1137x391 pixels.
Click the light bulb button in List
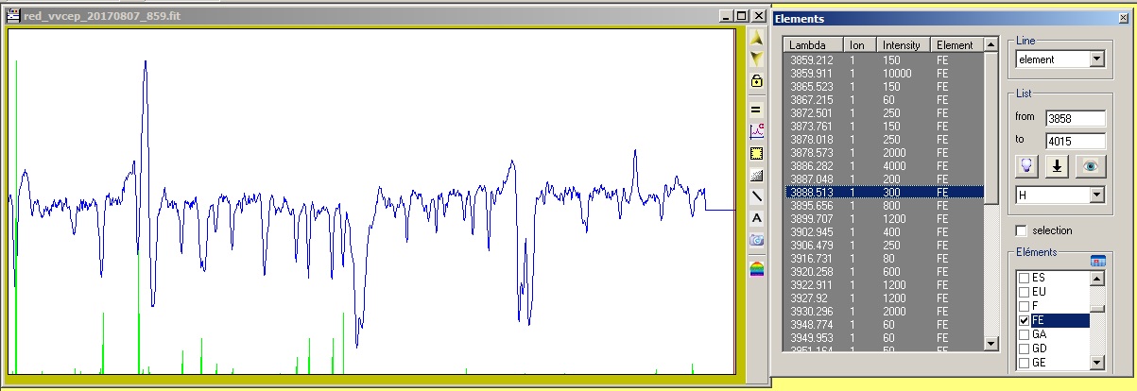coord(1026,165)
